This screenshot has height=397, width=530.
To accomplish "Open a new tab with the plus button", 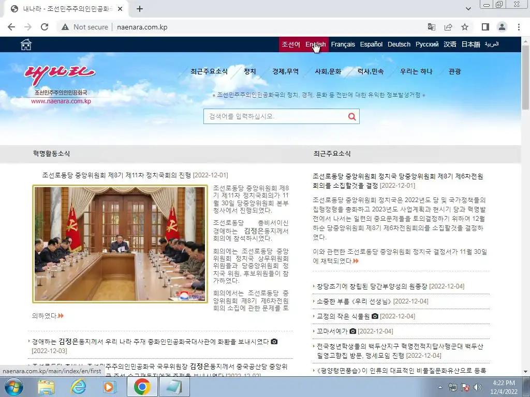I will point(140,9).
